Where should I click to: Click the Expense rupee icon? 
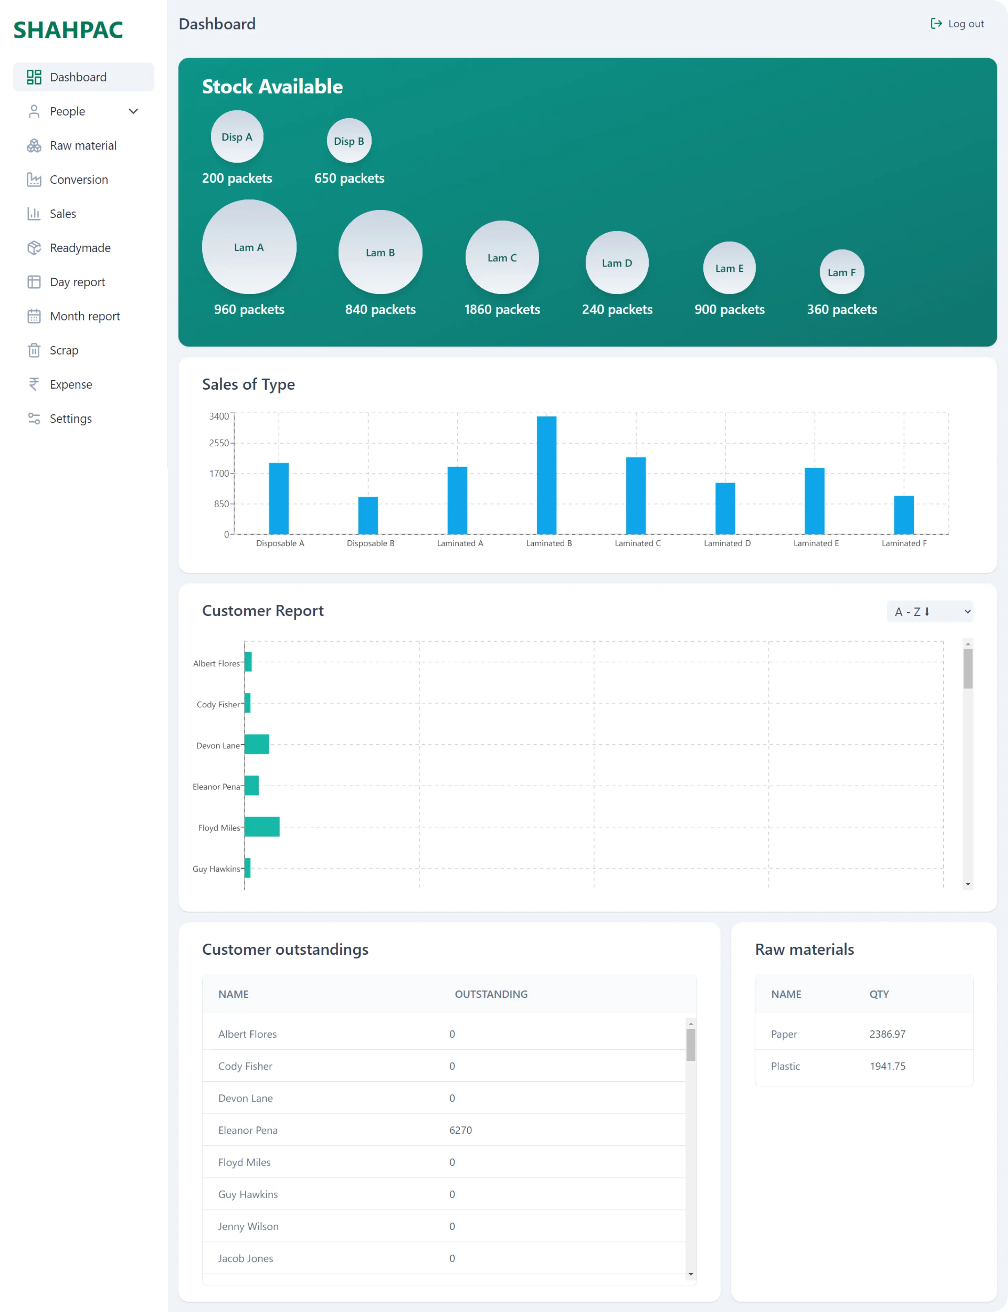[x=34, y=384]
